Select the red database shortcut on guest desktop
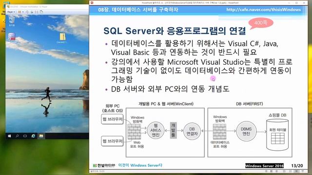This screenshot has width=312, height=175. coord(12,37)
